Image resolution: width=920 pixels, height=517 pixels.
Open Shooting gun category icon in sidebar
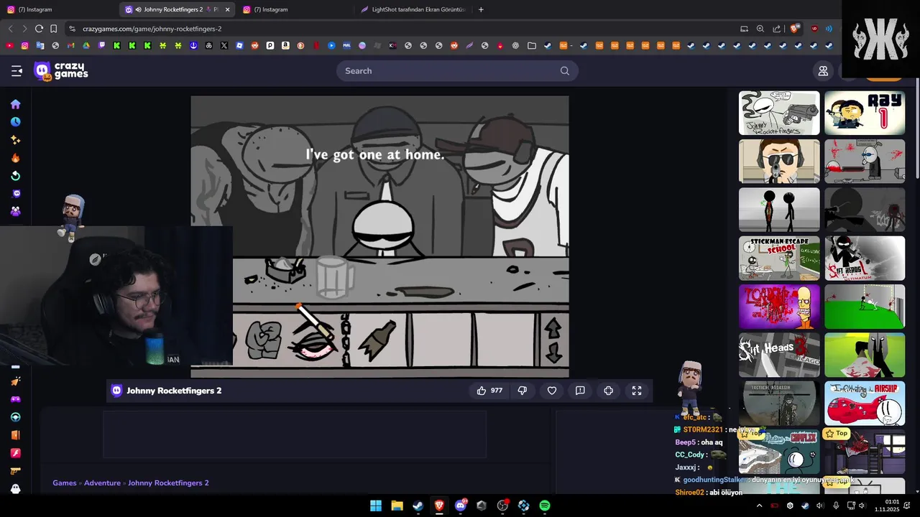(x=15, y=471)
